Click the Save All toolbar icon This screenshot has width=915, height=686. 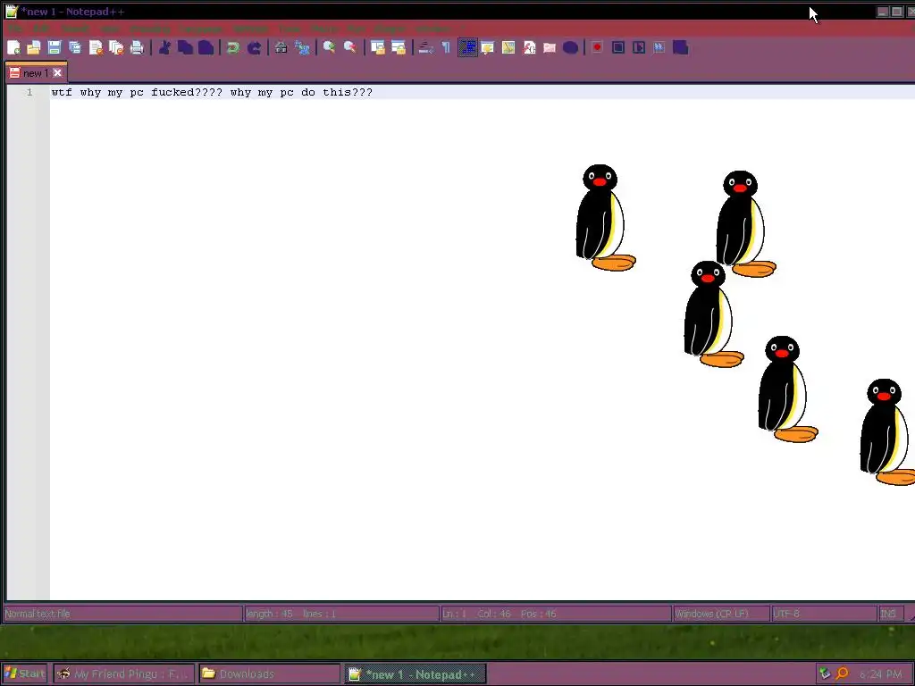click(x=75, y=48)
